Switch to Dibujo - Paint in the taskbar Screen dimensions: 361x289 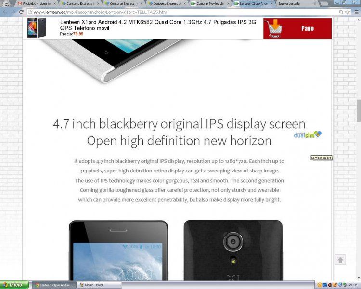point(99,285)
